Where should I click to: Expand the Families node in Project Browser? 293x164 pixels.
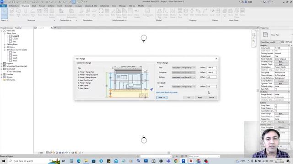[x=1, y=74]
